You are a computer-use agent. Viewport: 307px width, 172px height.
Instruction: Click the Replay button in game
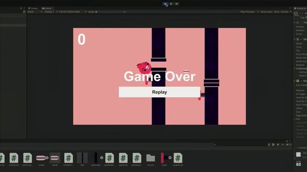pyautogui.click(x=159, y=92)
